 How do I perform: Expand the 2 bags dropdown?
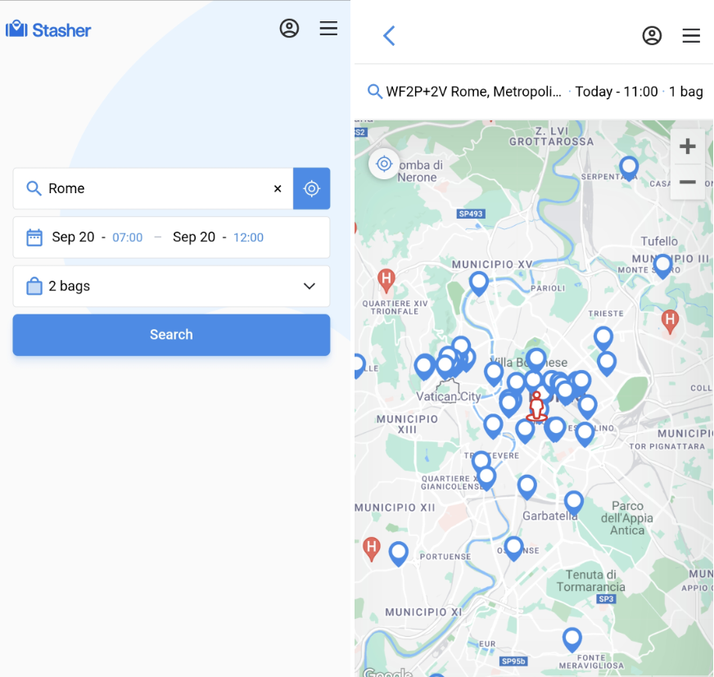310,286
